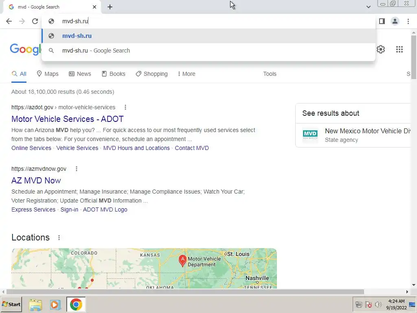Expand the More search categories menu
417x313 pixels.
click(x=187, y=74)
